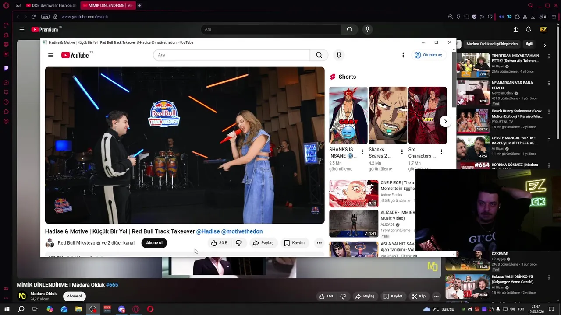Viewport: 561px width, 315px height.
Task: Open the #665 hashtag link
Action: click(x=112, y=285)
